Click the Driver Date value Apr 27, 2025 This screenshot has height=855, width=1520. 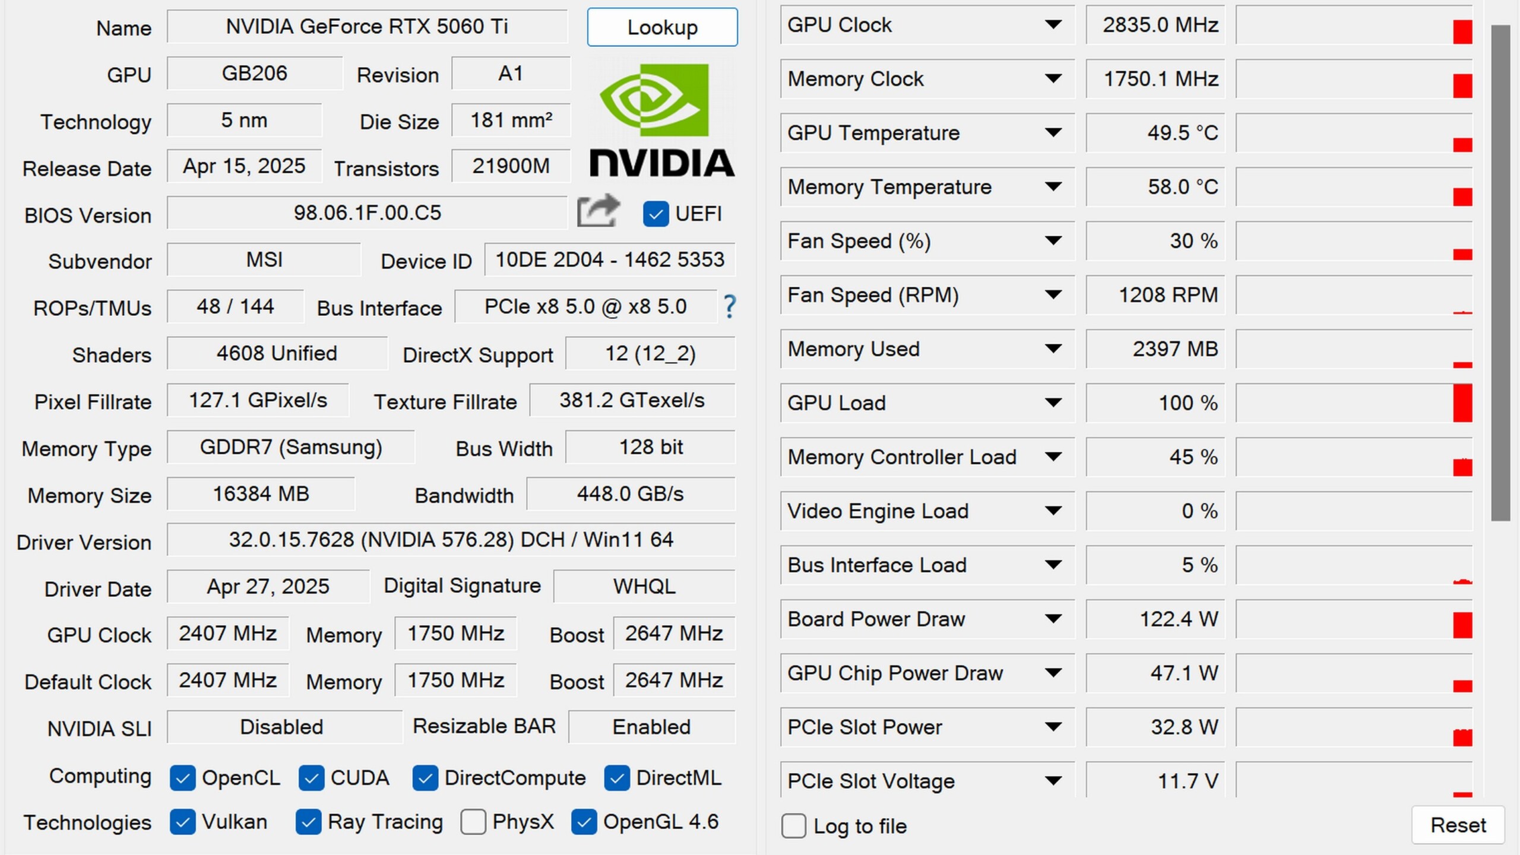tap(268, 587)
